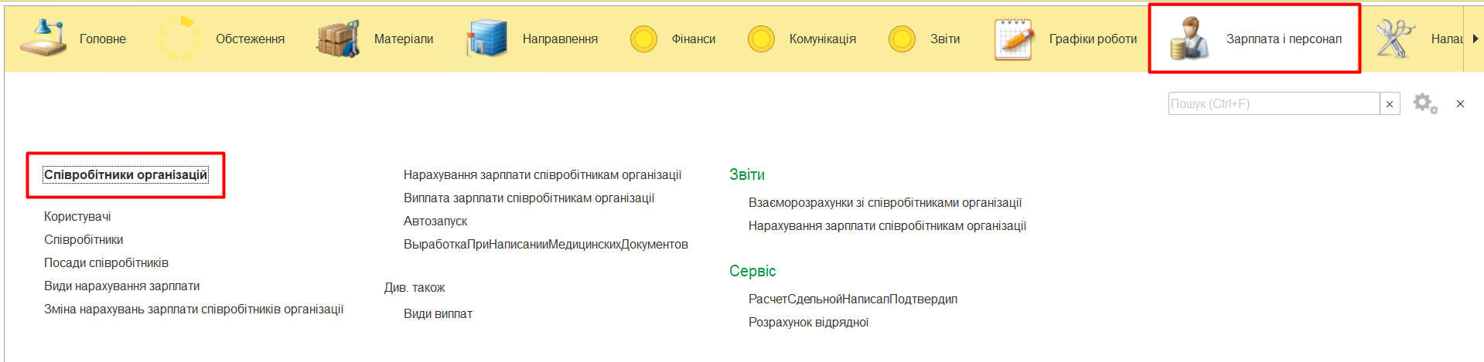Open Нарахування зарплати співробітникам організації command

542,175
